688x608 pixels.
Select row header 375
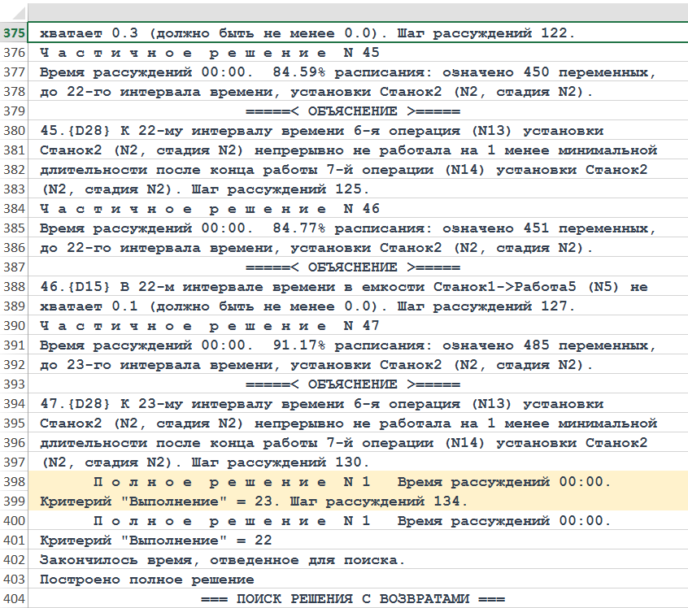click(13, 33)
